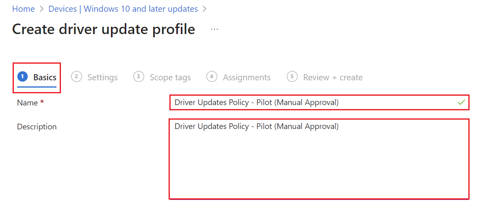485x219 pixels.
Task: Click the step 1 number circle icon
Action: [23, 77]
